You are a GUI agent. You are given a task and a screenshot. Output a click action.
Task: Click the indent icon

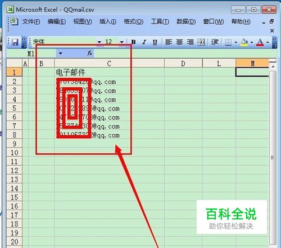(x=215, y=42)
